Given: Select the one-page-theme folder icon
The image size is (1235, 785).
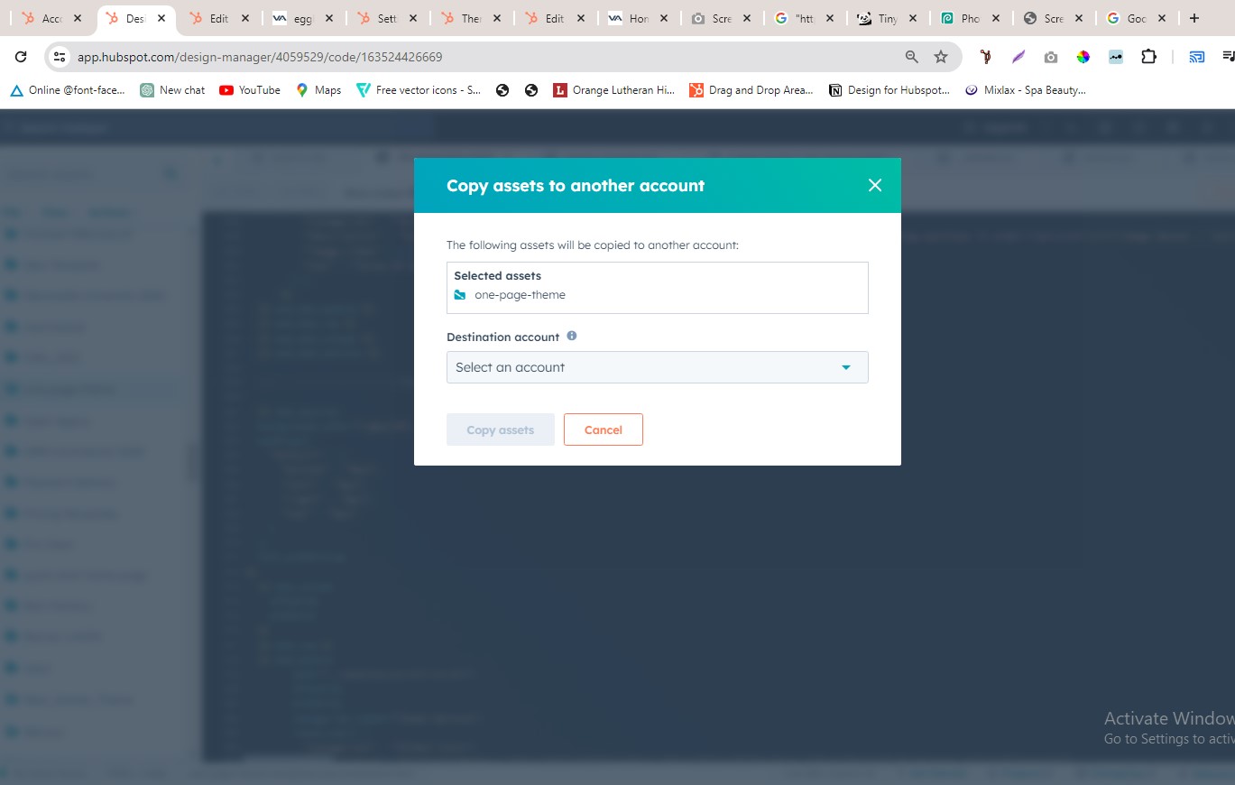Looking at the screenshot, I should click(x=460, y=295).
